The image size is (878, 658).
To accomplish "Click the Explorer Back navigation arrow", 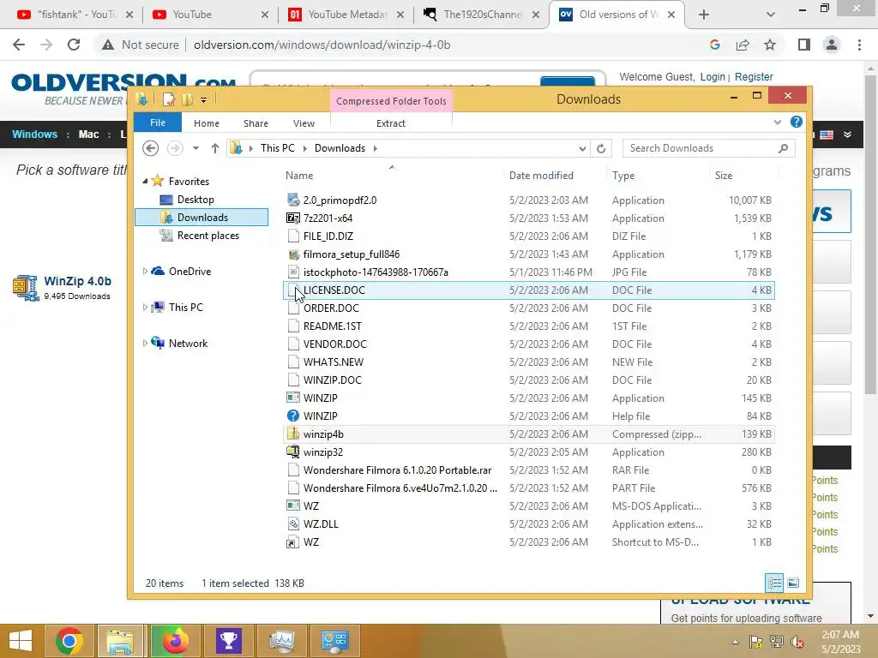I will 150,148.
